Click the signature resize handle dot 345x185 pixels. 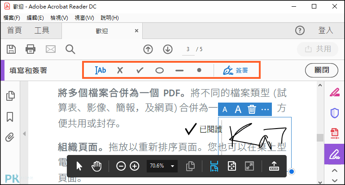[292, 172]
